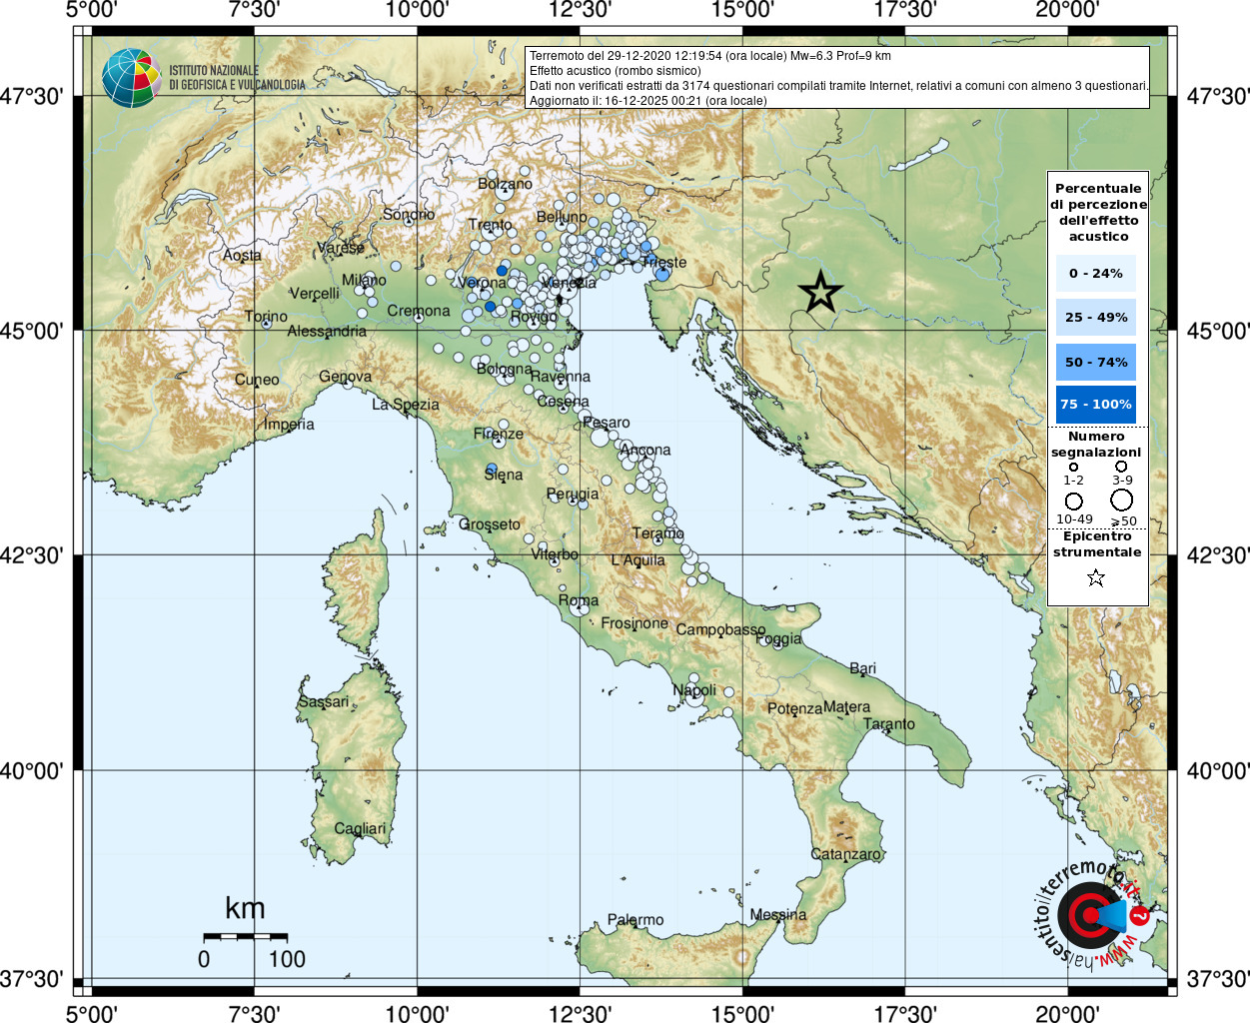Click the INGV globe logo
Viewport: 1250px width, 1023px height.
tap(131, 78)
